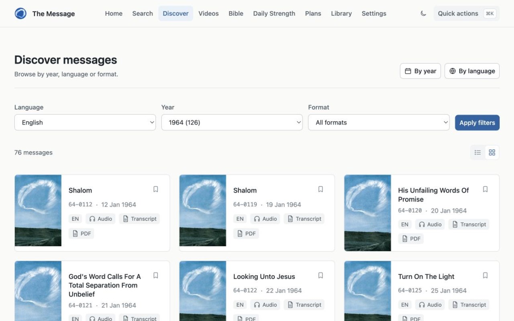Open Shalom 64-0119 thumbnail image
The width and height of the screenshot is (514, 321).
click(x=203, y=211)
